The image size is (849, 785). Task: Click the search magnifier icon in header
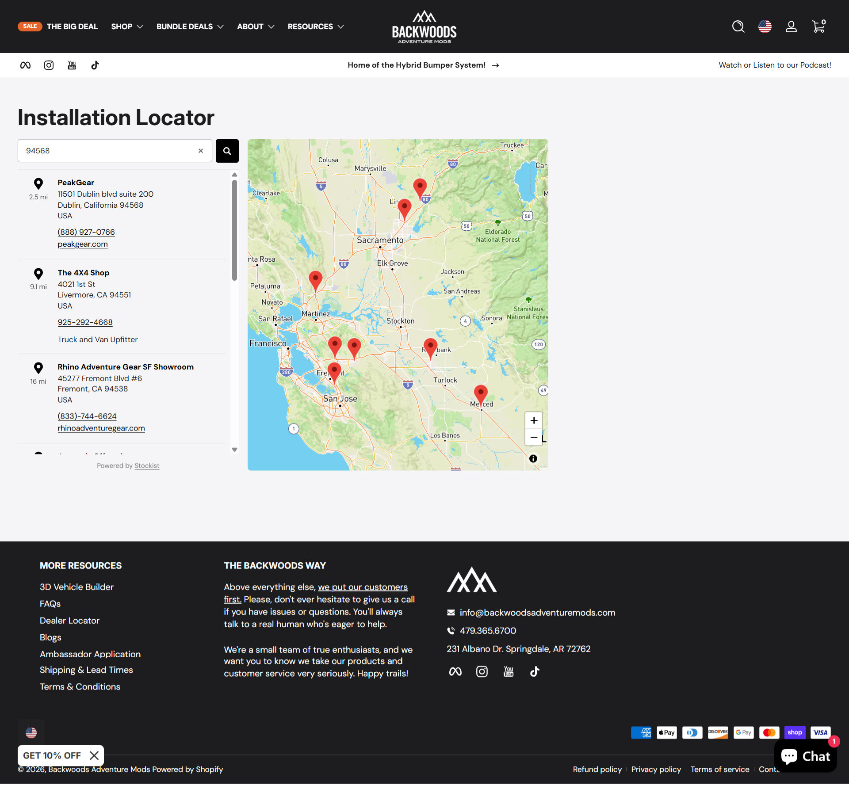click(x=738, y=27)
